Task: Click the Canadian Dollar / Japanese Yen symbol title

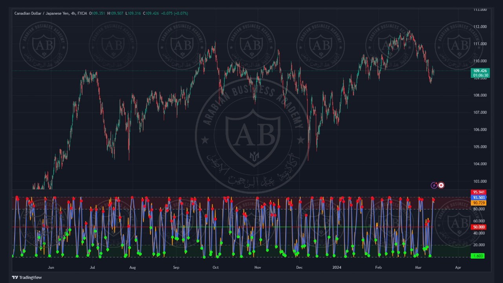Action: (x=42, y=13)
